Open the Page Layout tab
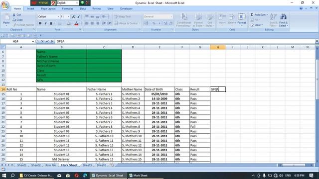This screenshot has width=319, height=179. click(x=48, y=9)
